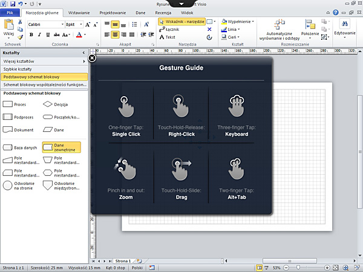363x272 pixels.
Task: Toggle Strikethrough formatting
Action: coord(56,34)
